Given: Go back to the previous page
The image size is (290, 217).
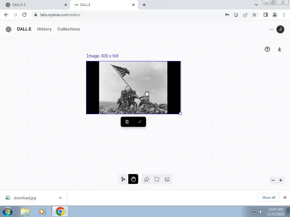Looking at the screenshot, I should click(x=6, y=15).
